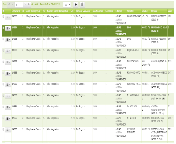The image size is (176, 144).
Task: Open row actions menu for record 14690
Action: [x=8, y=96]
